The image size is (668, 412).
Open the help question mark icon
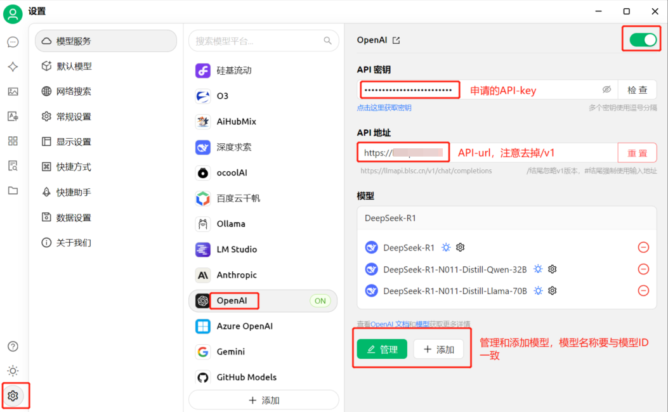[x=13, y=347]
